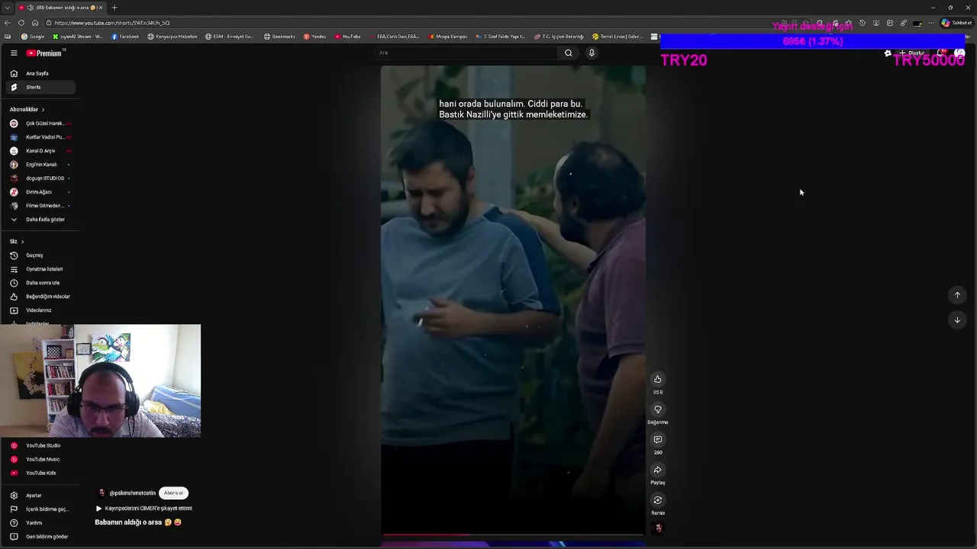Open Evrim Ağacı subscription
Screen dimensions: 977x549
point(40,192)
